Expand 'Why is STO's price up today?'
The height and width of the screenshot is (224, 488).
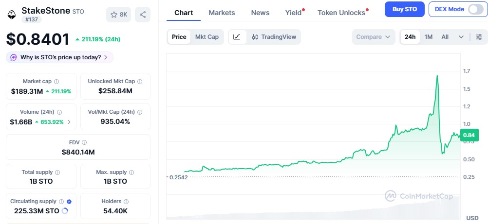[59, 57]
